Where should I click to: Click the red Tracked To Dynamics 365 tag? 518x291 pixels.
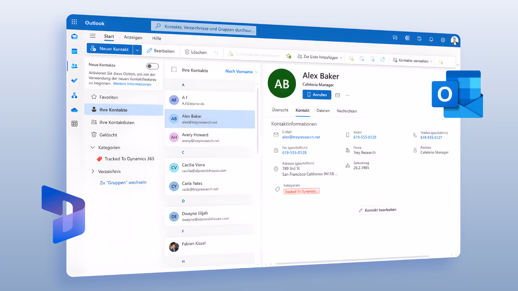302,191
